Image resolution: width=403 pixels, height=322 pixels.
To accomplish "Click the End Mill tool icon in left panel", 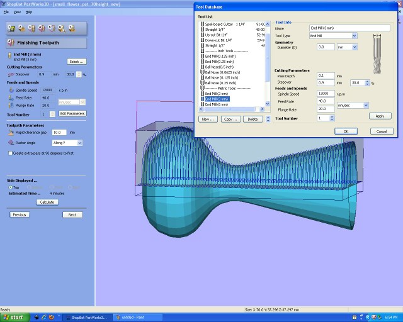I will coord(10,55).
